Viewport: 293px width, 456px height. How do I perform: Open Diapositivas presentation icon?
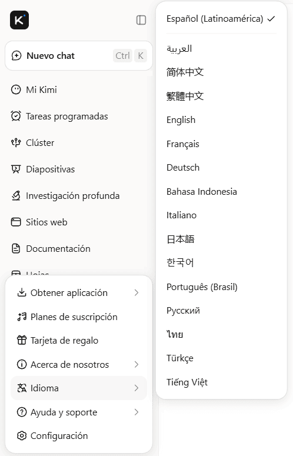pos(16,169)
